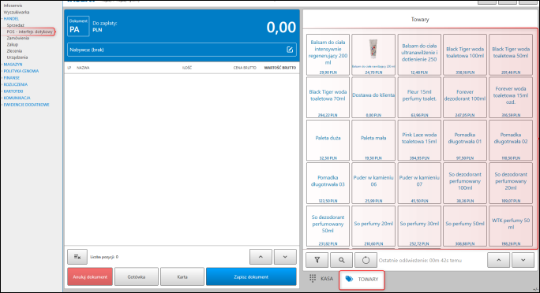Image resolution: width=540 pixels, height=293 pixels.
Task: Expand the MAGAZYN menu section
Action: pyautogui.click(x=13, y=65)
